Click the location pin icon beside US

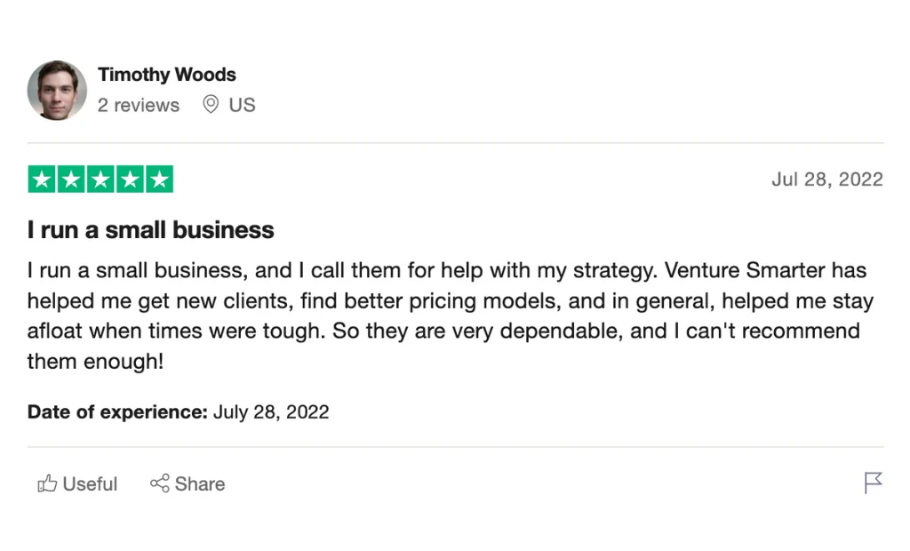[x=211, y=104]
